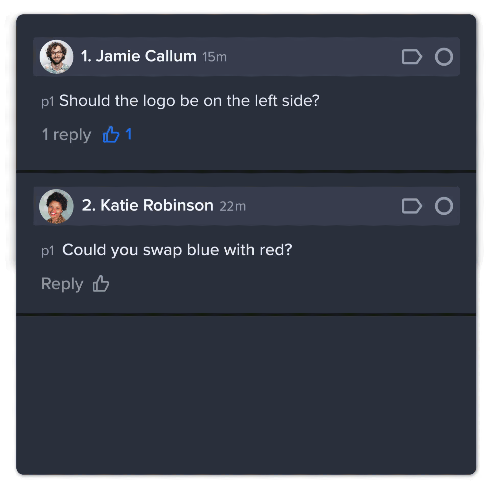Image resolution: width=490 pixels, height=490 pixels.
Task: Select the "Should the logo be on the left side?" comment
Action: click(x=189, y=101)
